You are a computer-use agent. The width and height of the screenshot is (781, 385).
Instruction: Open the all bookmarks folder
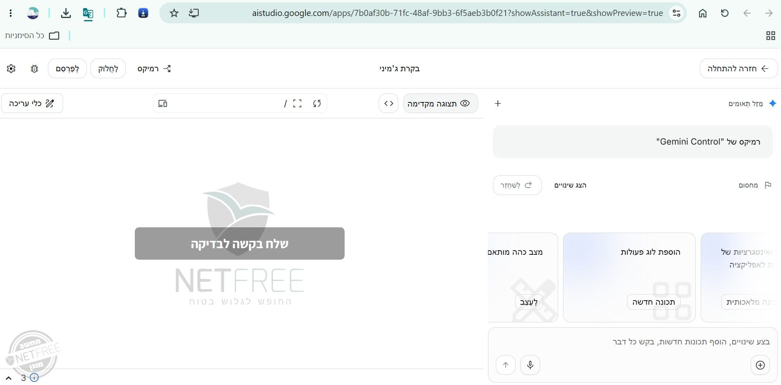pos(32,36)
